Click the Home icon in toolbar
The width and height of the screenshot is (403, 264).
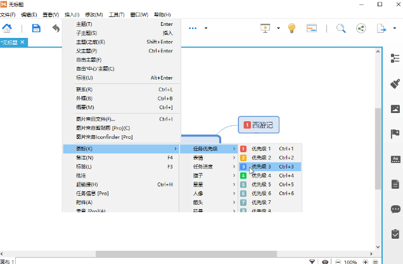(7, 28)
